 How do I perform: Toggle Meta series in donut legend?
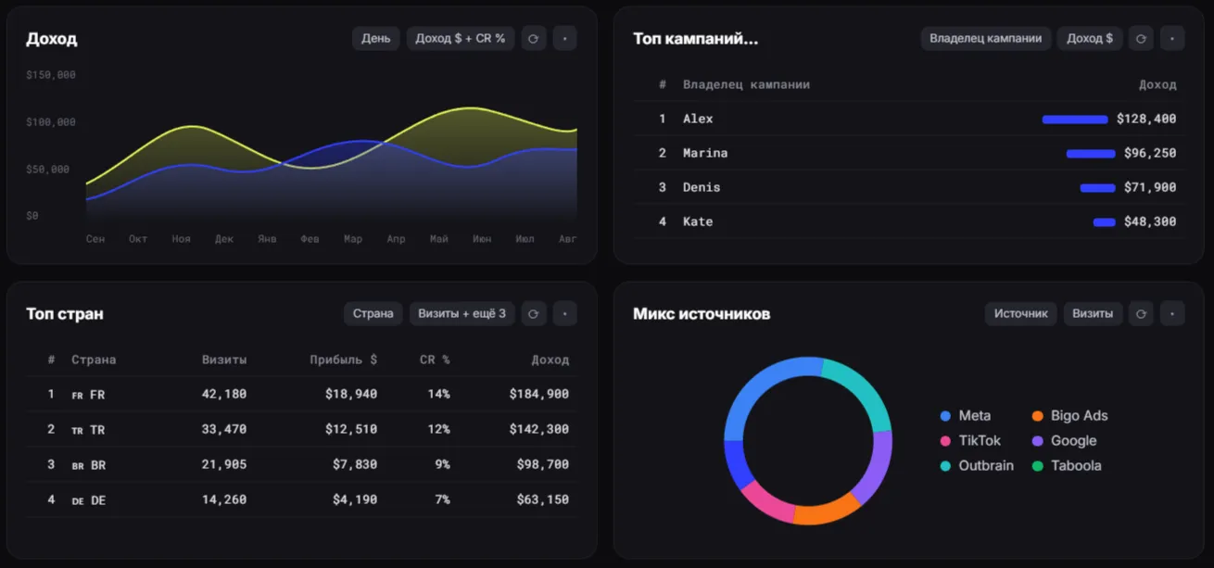966,416
